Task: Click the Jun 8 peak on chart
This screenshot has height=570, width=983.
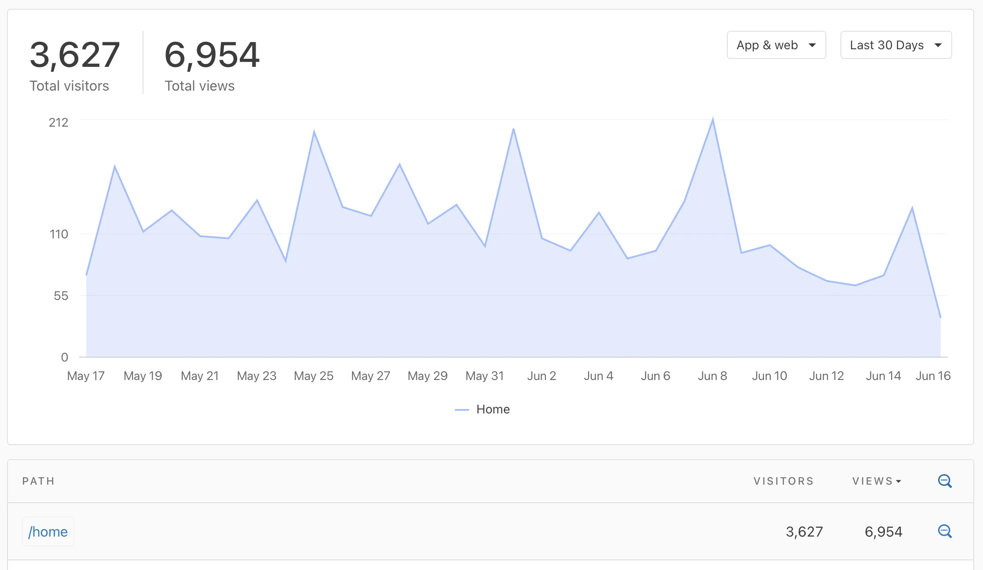Action: point(713,120)
